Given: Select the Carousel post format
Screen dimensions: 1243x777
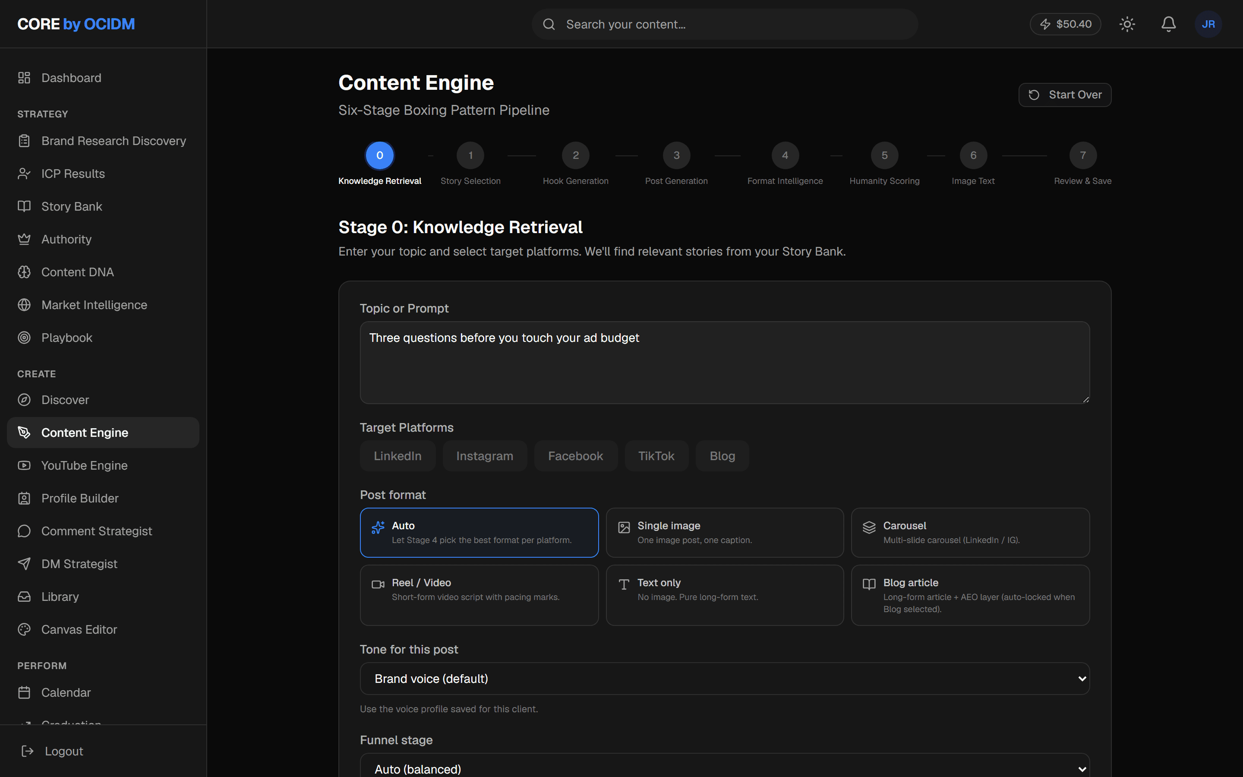Looking at the screenshot, I should point(970,532).
